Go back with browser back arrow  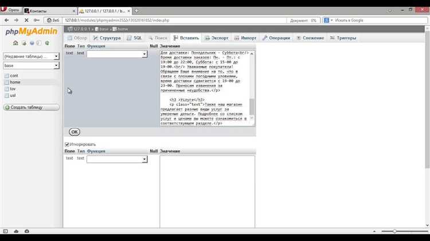pyautogui.click(x=6, y=20)
